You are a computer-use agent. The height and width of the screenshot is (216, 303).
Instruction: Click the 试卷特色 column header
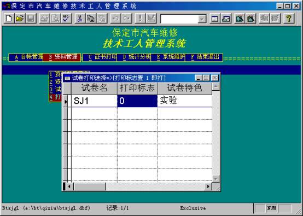point(184,89)
